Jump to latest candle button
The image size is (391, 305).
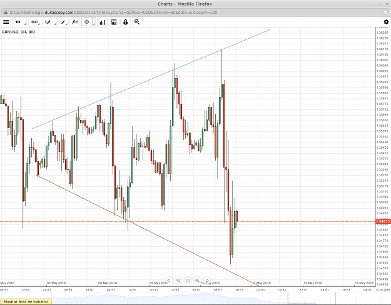pyautogui.click(x=188, y=281)
